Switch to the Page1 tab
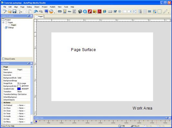The height and width of the screenshot is (128, 172). (39, 16)
